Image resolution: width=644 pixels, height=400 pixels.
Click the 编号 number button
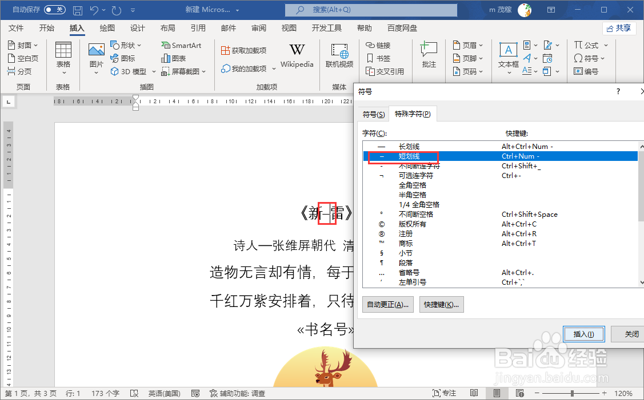[586, 71]
